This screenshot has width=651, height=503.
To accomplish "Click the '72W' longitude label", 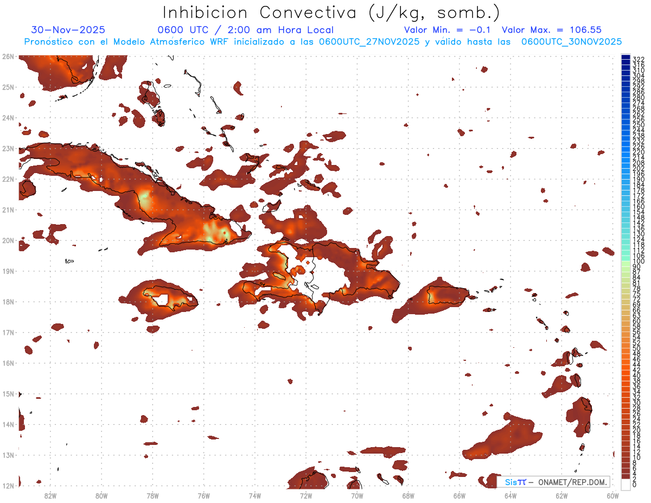I will click(306, 496).
